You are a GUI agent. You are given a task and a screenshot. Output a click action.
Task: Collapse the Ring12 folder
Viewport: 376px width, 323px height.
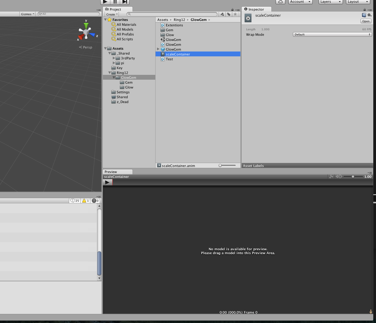(x=110, y=73)
